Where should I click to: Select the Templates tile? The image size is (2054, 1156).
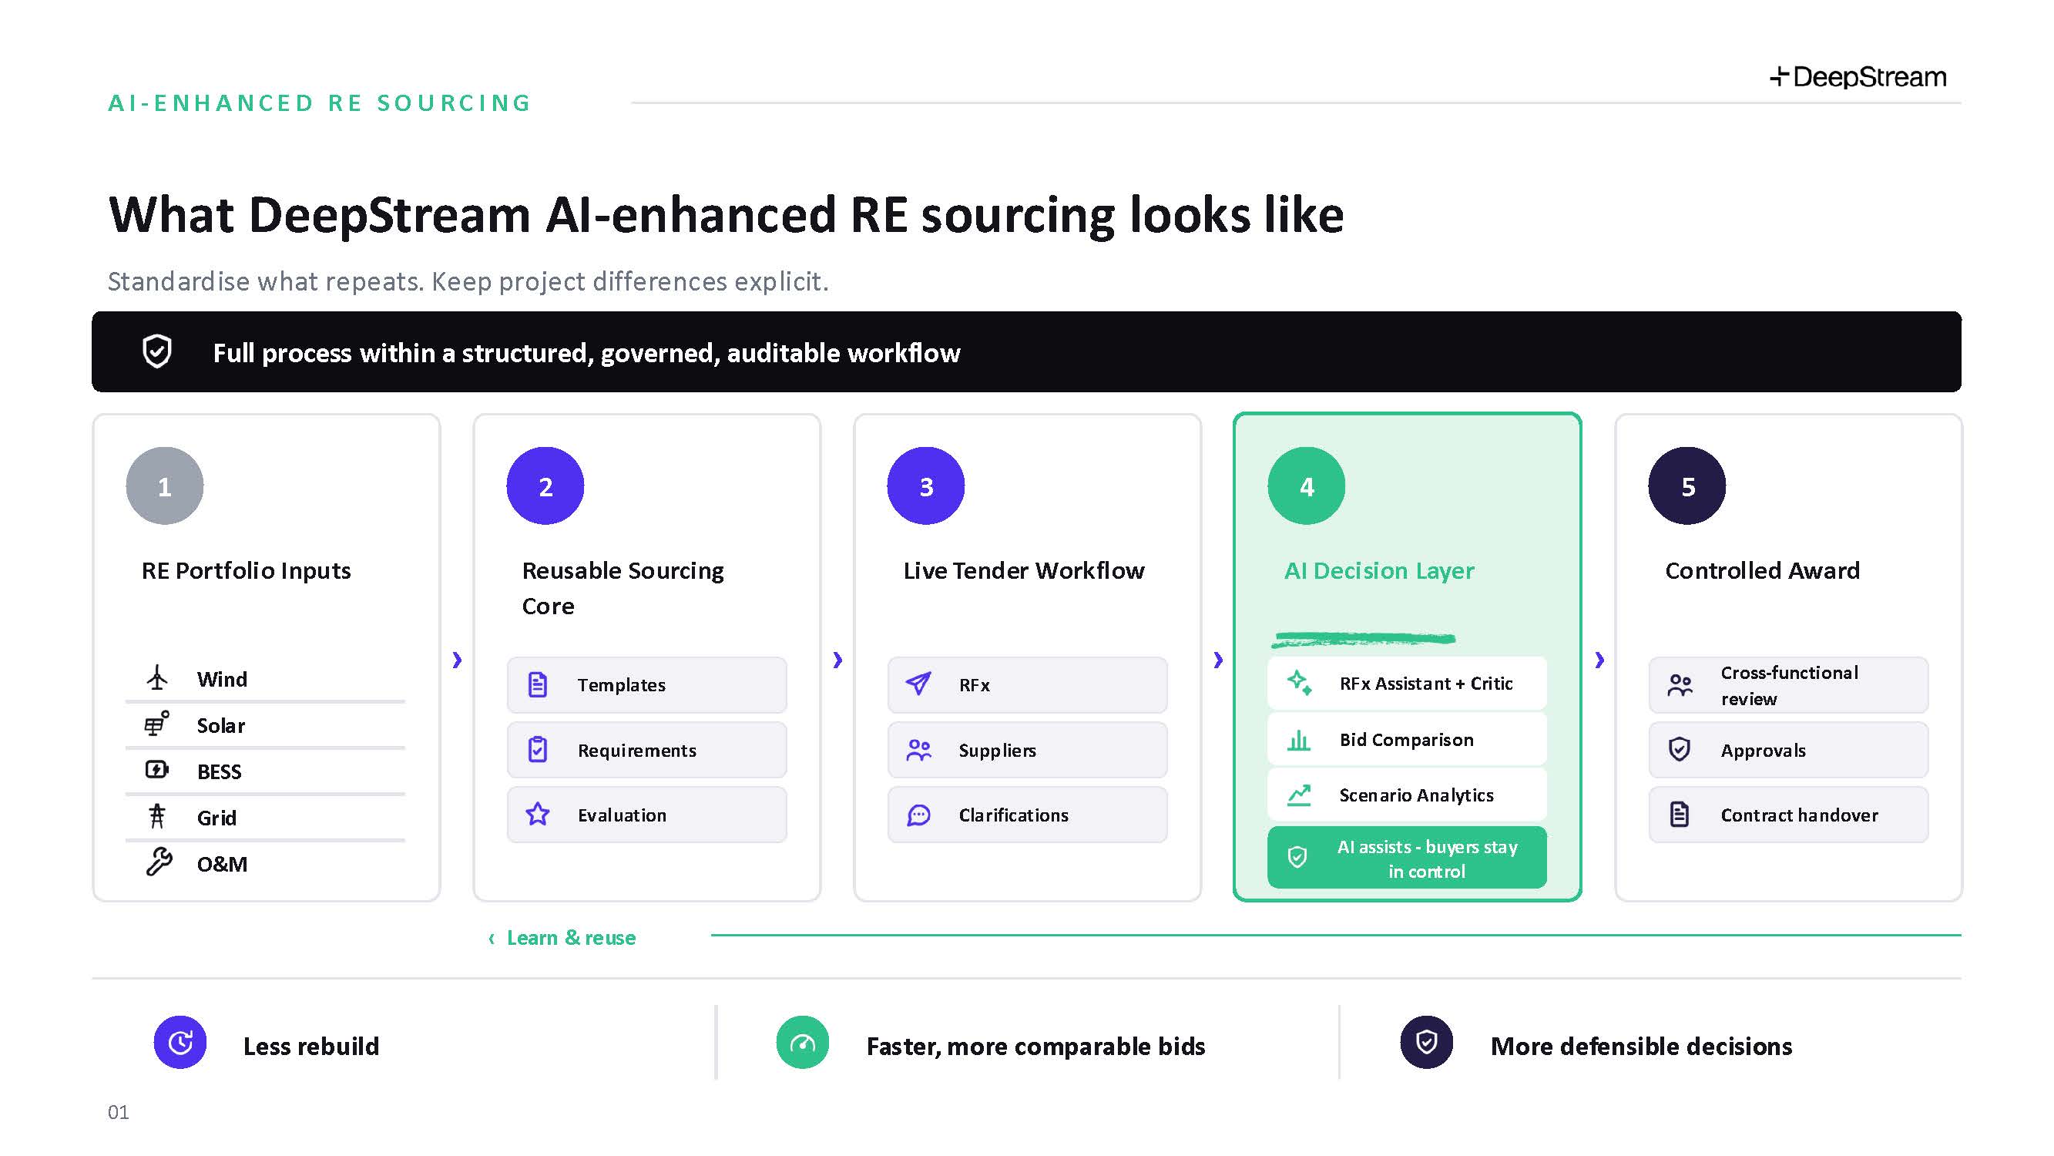click(646, 684)
